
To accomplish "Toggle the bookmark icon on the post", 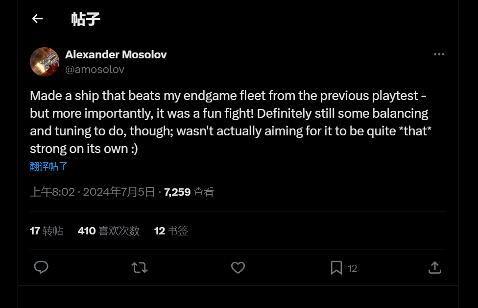I will pyautogui.click(x=336, y=267).
